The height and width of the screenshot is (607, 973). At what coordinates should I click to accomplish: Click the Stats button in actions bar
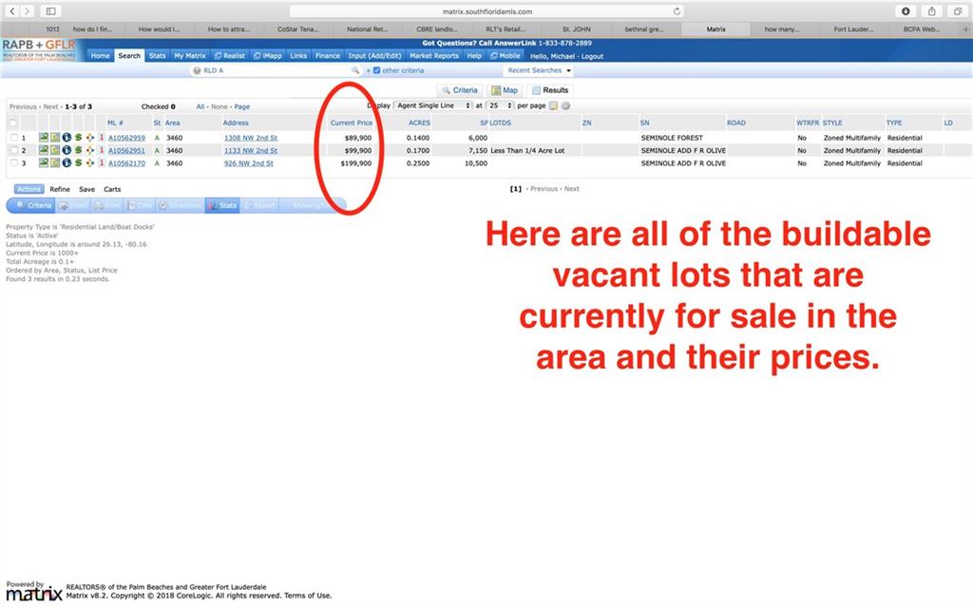(x=222, y=205)
